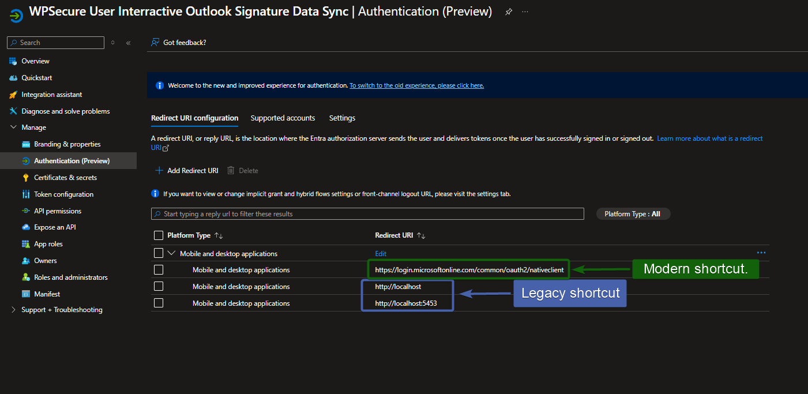The image size is (808, 394).
Task: Collapse Mobile and desktop applications group
Action: (x=171, y=253)
